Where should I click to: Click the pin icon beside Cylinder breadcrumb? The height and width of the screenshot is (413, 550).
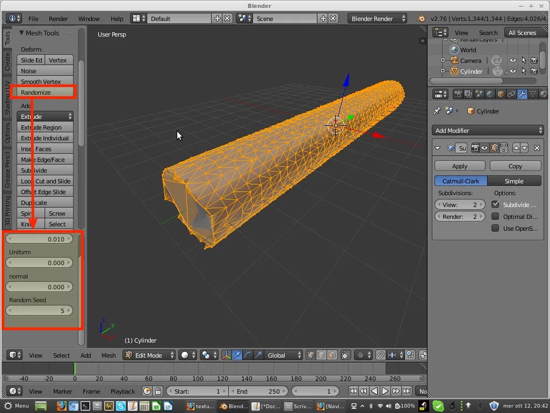(437, 111)
